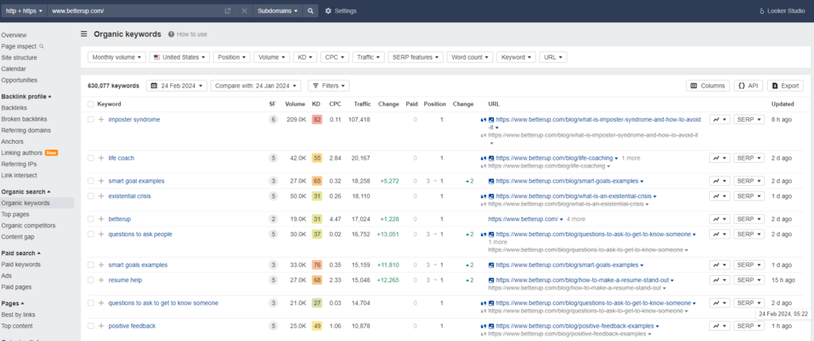Click the KD 82 badge for imposter syndrome
814x341 pixels.
click(316, 119)
